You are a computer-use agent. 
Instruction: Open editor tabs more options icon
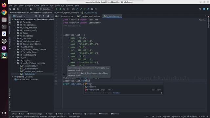[205, 16]
